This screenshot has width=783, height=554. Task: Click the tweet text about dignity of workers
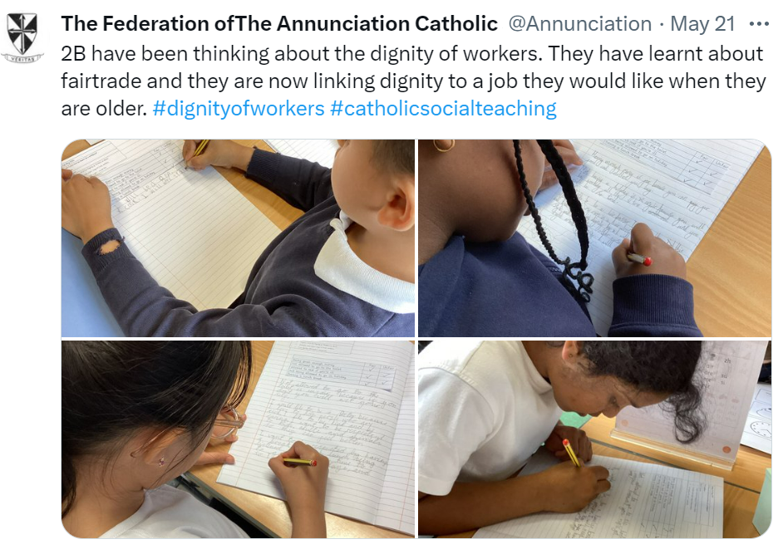[x=412, y=81]
